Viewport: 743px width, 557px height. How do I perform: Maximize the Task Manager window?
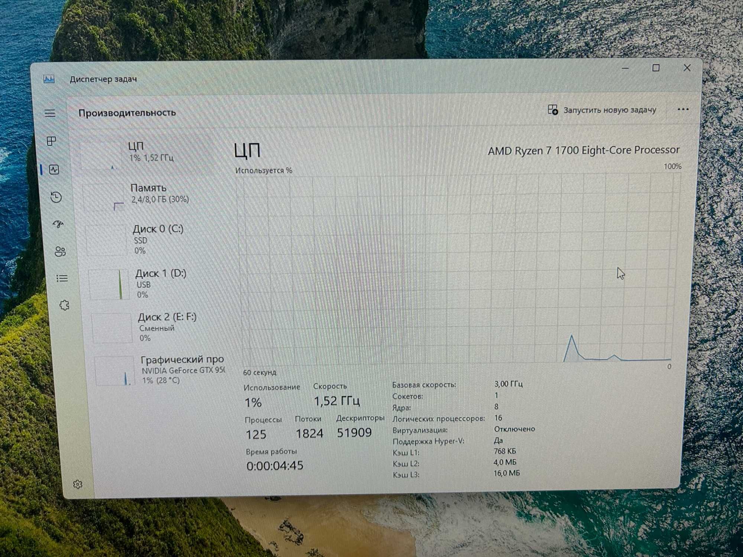coord(656,68)
